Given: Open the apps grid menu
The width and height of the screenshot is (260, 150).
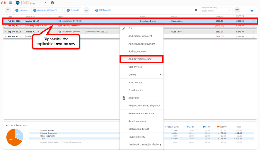Looking at the screenshot, I should pos(11,3).
